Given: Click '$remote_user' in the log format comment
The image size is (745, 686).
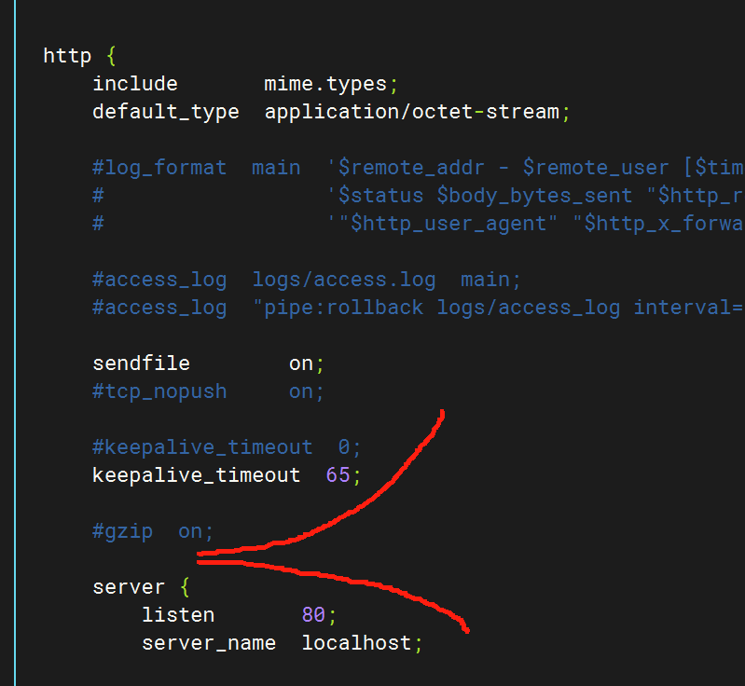Looking at the screenshot, I should point(596,168).
